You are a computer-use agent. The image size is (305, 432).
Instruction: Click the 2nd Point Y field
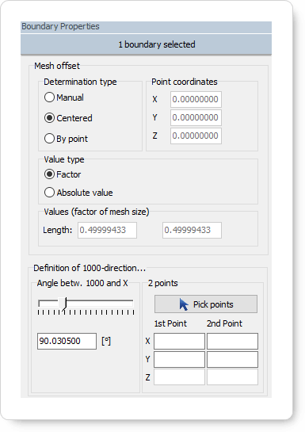[x=232, y=359]
